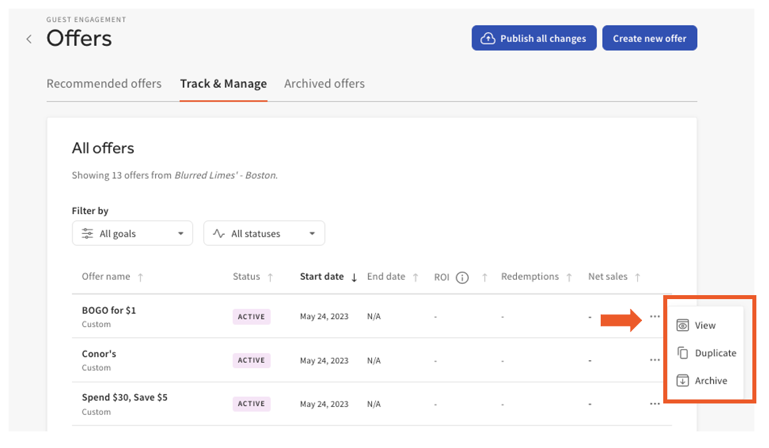The height and width of the screenshot is (448, 769).
Task: Toggle sorting on the Net sales column
Action: 638,277
